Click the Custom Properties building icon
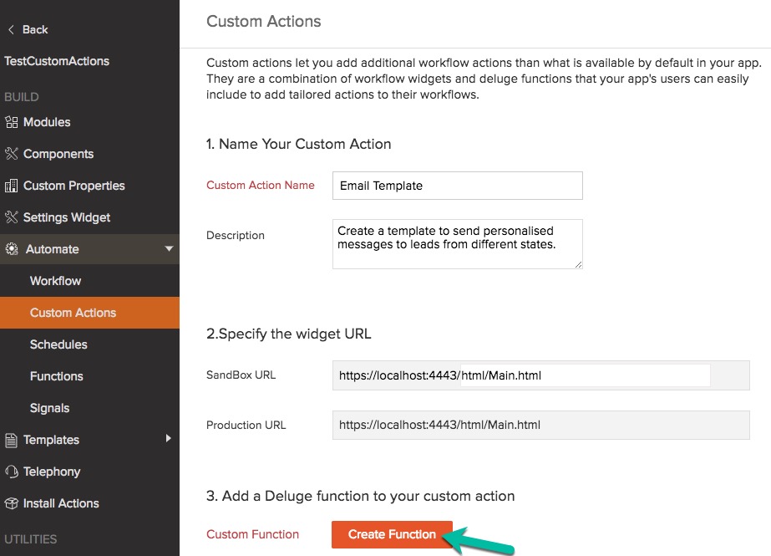 11,186
